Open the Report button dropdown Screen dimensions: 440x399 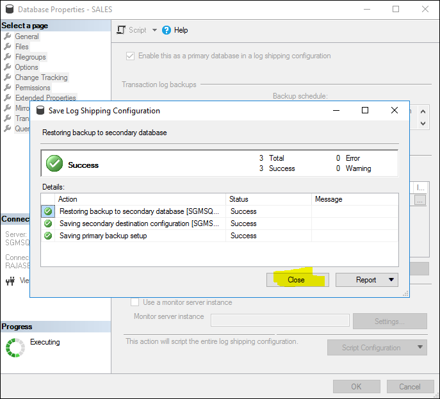(391, 280)
